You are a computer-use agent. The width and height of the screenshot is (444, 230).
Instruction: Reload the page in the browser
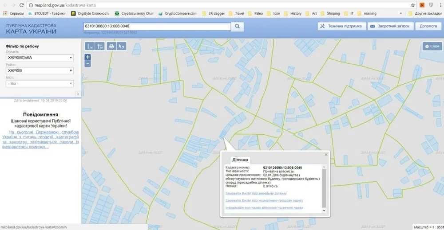[21, 5]
